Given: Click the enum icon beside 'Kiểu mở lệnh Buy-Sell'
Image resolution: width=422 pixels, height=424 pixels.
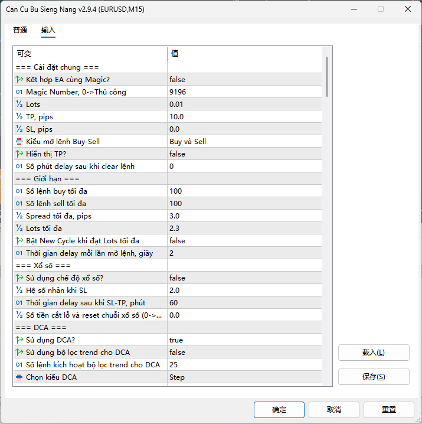Looking at the screenshot, I should [19, 142].
